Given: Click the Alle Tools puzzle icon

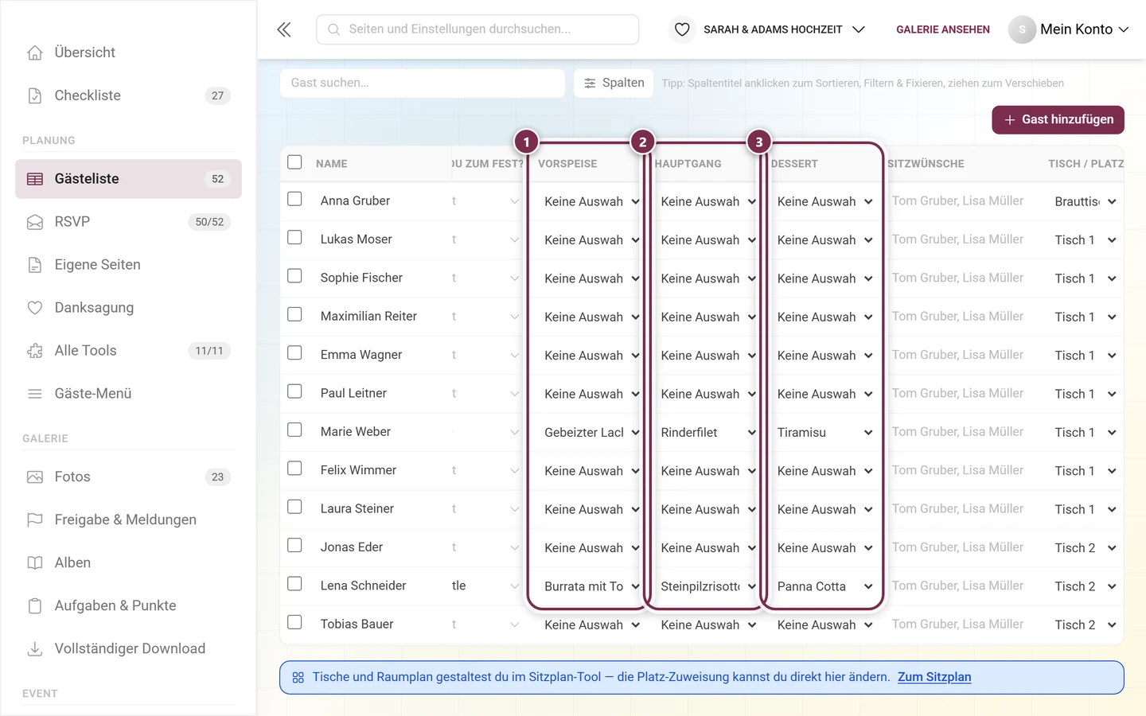Looking at the screenshot, I should point(35,351).
